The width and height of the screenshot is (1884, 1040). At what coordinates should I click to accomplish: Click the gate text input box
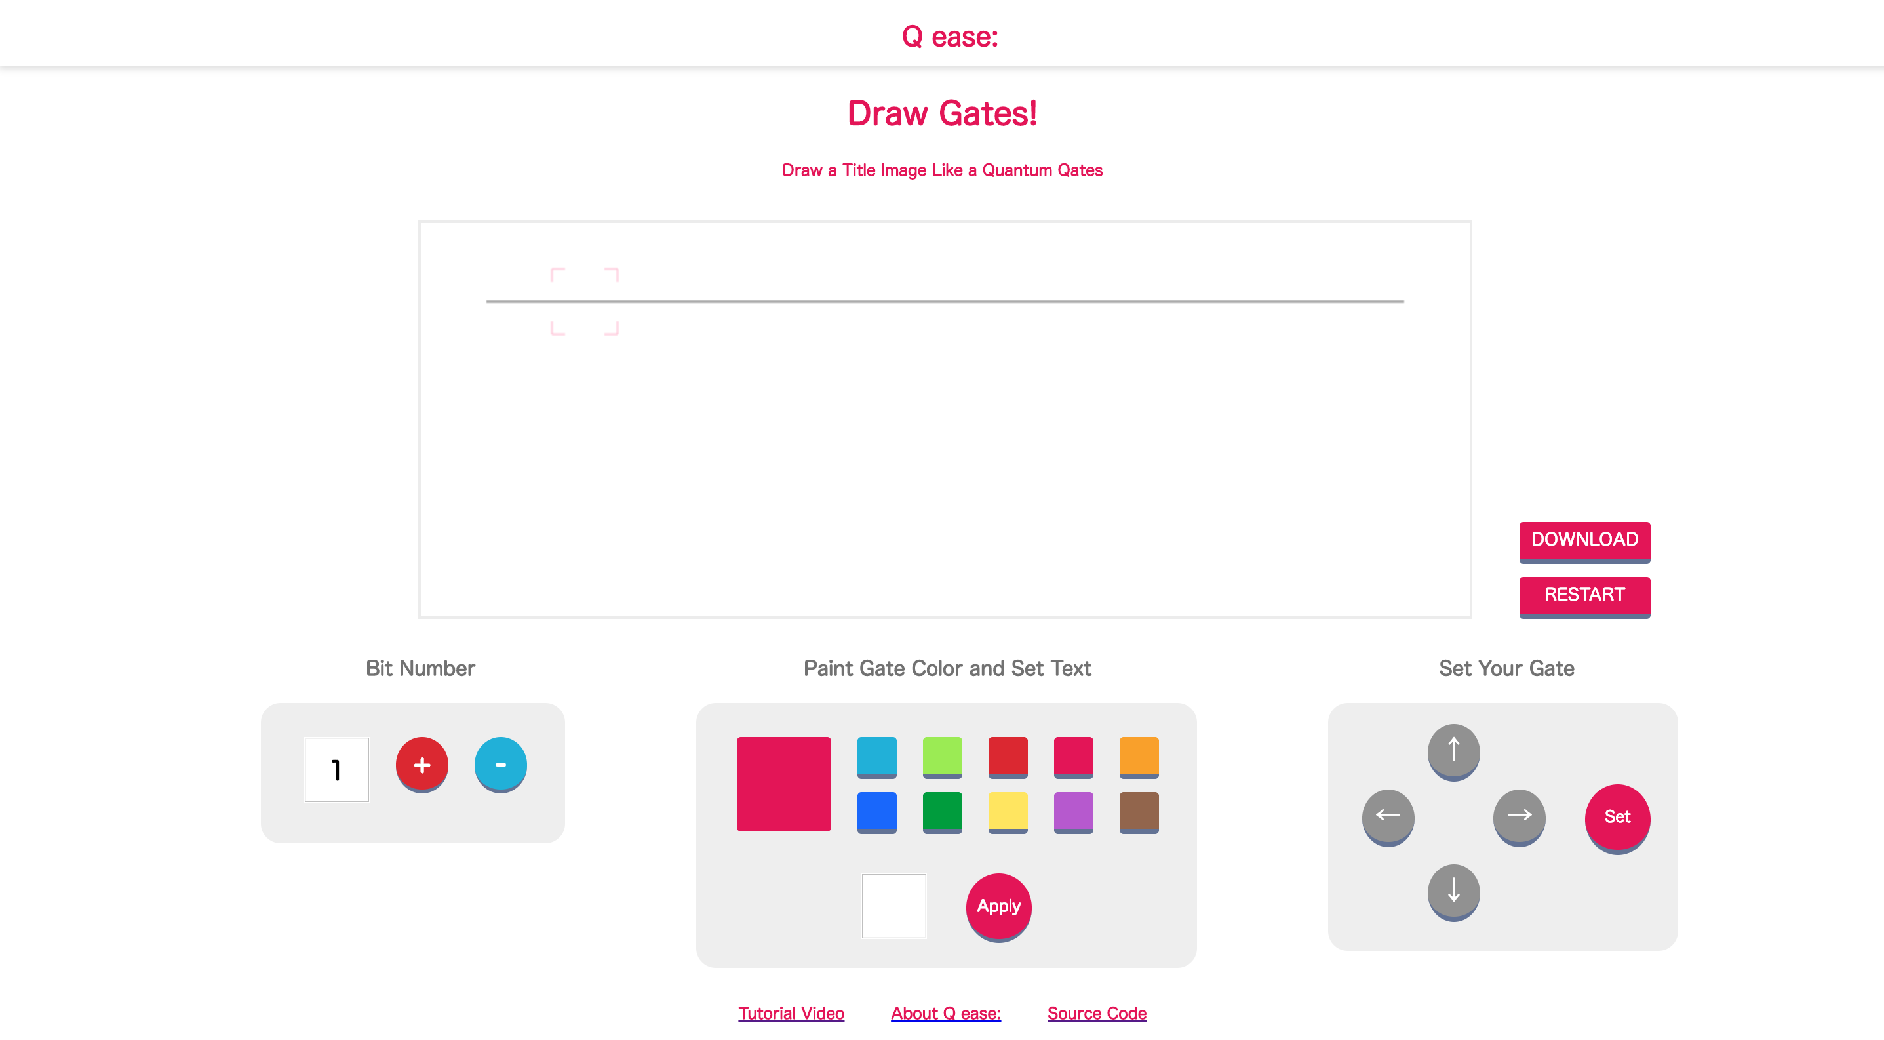point(893,906)
